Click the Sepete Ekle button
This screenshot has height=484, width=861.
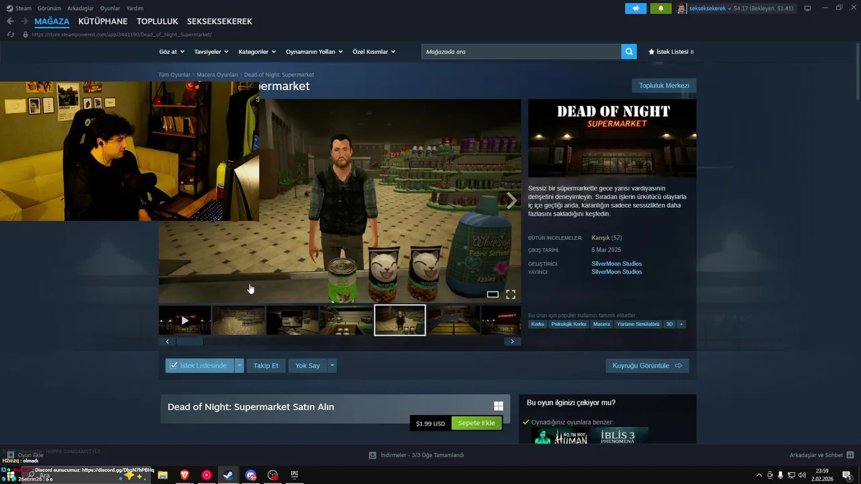coord(476,423)
